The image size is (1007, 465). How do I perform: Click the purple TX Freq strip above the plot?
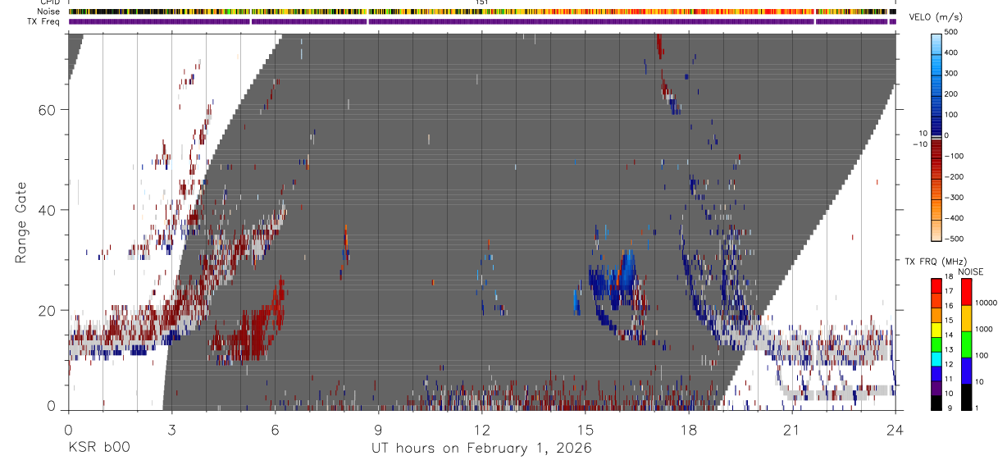[481, 21]
